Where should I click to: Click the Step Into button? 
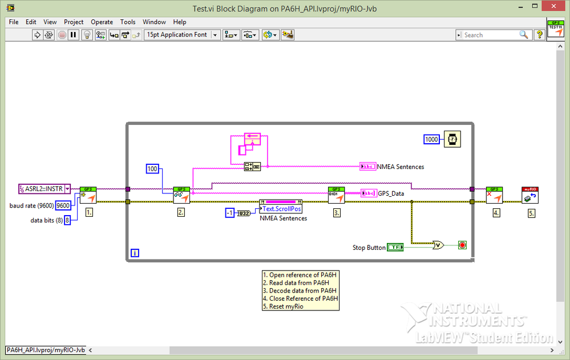[114, 35]
